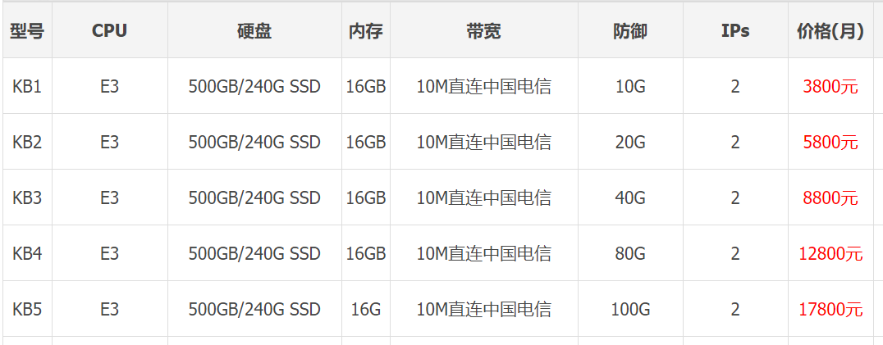883x345 pixels.
Task: Click the 型号 column header
Action: [x=27, y=31]
